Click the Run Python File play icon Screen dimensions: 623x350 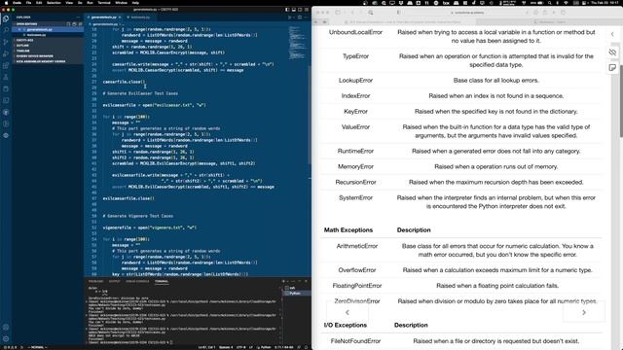point(290,17)
